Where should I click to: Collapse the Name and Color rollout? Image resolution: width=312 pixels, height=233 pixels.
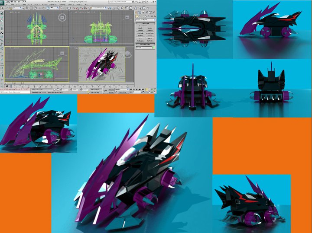coord(146,44)
